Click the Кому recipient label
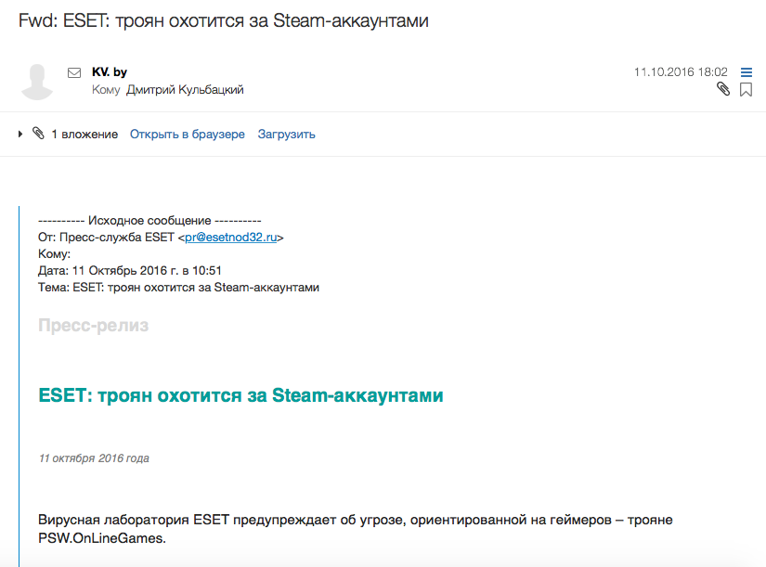The image size is (766, 567). 106,90
